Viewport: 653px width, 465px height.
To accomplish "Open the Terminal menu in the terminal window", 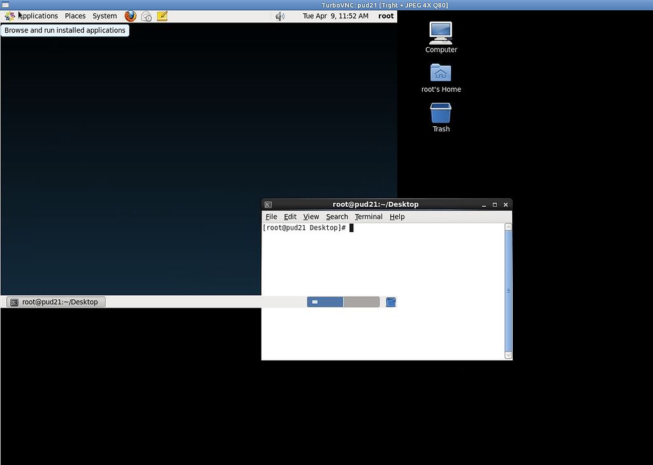I will click(369, 217).
